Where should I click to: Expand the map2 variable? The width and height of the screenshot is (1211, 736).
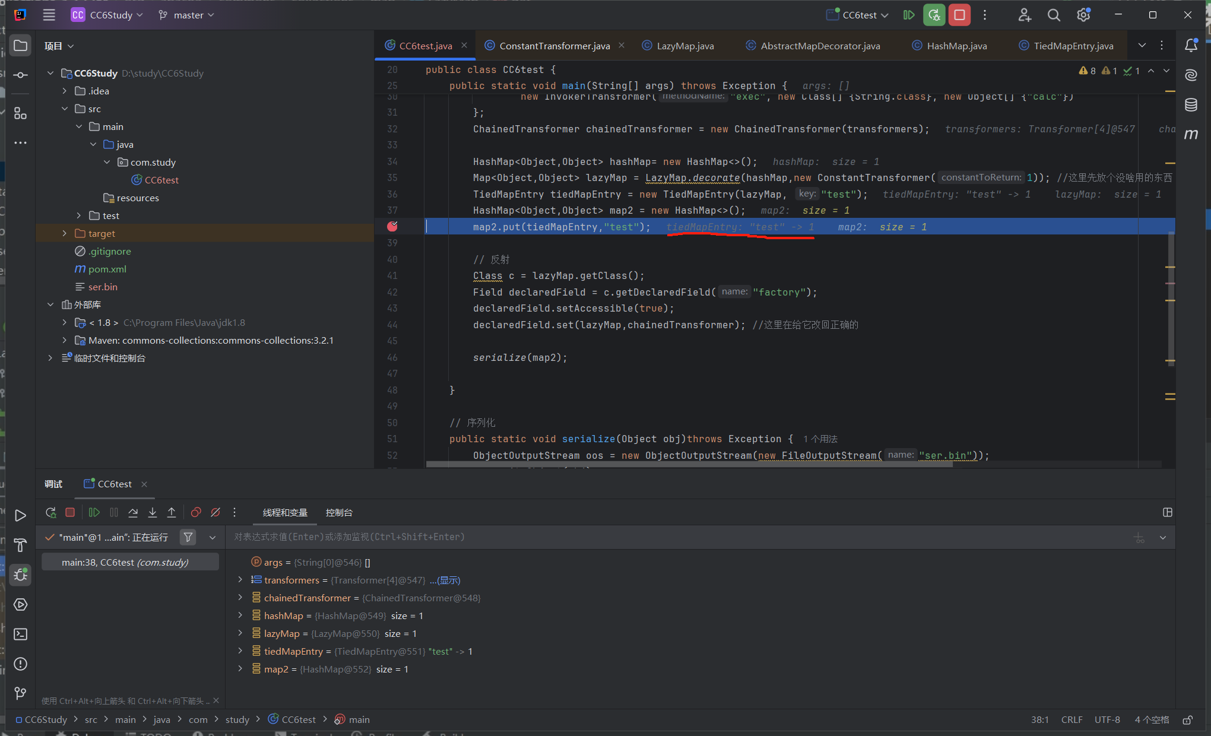click(x=240, y=669)
